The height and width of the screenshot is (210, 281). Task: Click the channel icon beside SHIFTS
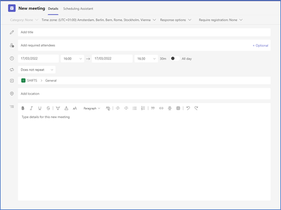12,80
